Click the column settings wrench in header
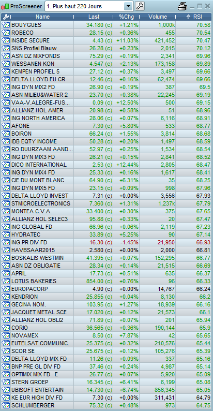 [x=6, y=17]
